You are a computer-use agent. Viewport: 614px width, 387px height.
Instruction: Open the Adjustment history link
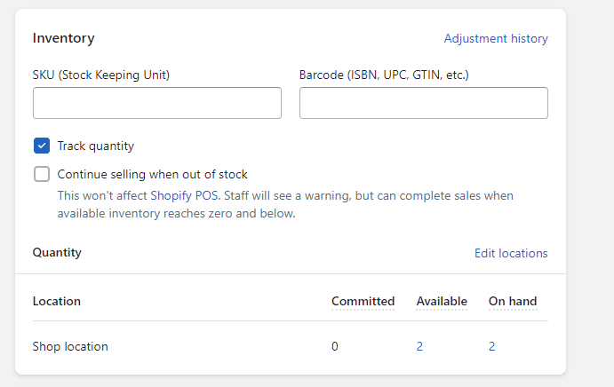pos(496,38)
